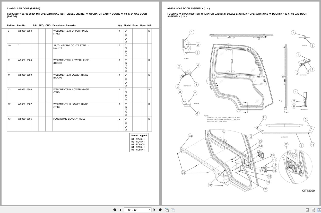
Task: Click the go to next view icon
Action: click(x=173, y=210)
